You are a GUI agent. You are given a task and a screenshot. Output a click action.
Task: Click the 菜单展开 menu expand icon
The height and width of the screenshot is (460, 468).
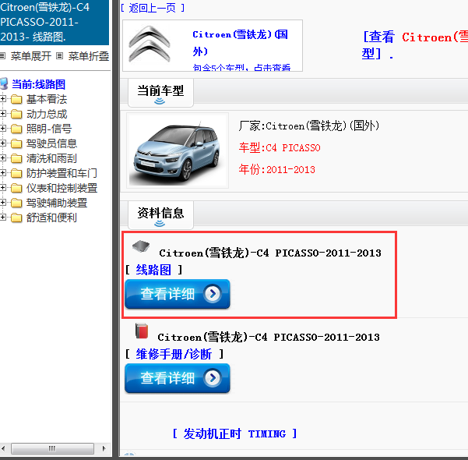click(2, 56)
